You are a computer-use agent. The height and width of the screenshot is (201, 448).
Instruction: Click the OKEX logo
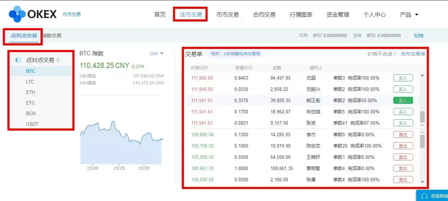click(x=32, y=14)
